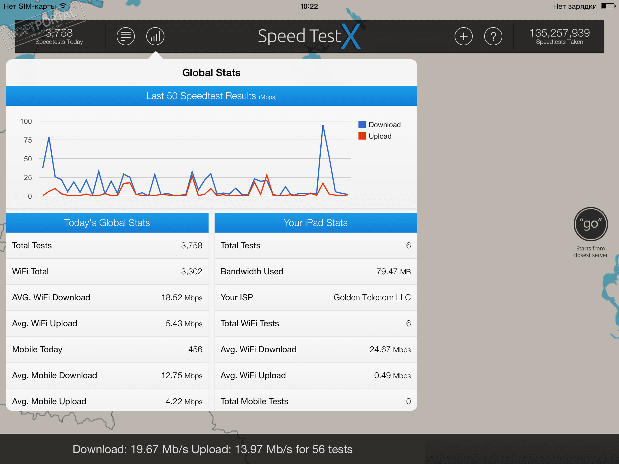The image size is (619, 464).
Task: Click the red Upload legend swatch
Action: pyautogui.click(x=362, y=136)
